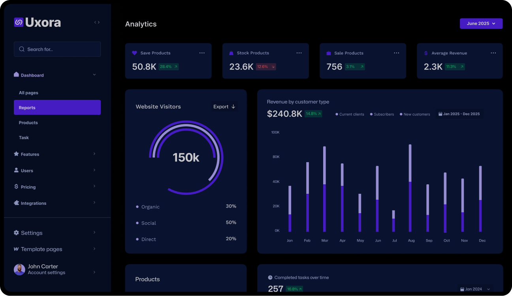
Task: Select All pages under Dashboard
Action: [28, 92]
